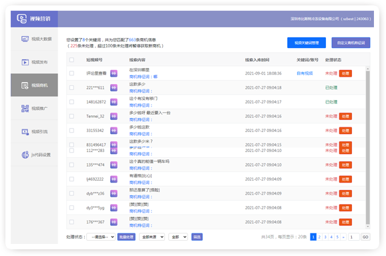
Task: Click the 视频营销 logo icon in header
Action: [21, 19]
